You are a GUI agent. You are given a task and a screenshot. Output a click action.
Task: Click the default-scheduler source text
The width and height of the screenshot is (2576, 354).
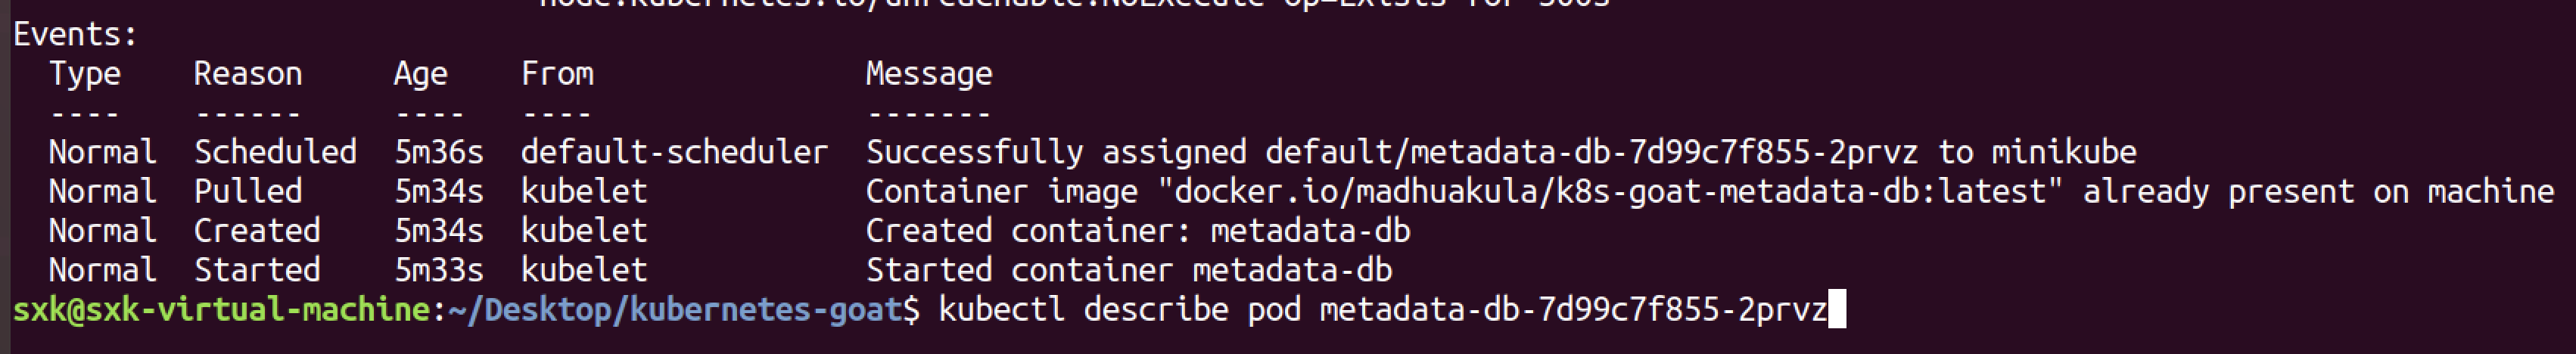coord(674,152)
